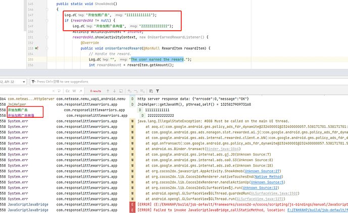The image size is (348, 213).
Task: Select the JniHelper log tag
Action: (x=17, y=104)
